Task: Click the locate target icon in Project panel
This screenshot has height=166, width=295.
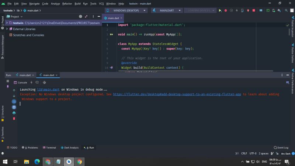Action: tap(80, 17)
